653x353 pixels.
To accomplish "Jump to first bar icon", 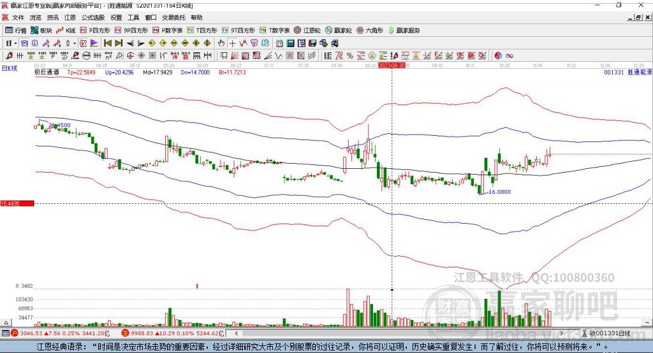I will pos(108,43).
